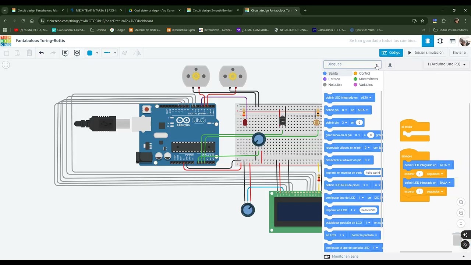
Task: Download the code with download icon
Action: pyautogui.click(x=390, y=65)
